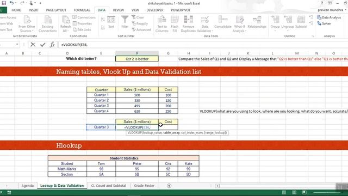Open the HOME ribbon tab
The image size is (348, 196).
tap(16, 10)
